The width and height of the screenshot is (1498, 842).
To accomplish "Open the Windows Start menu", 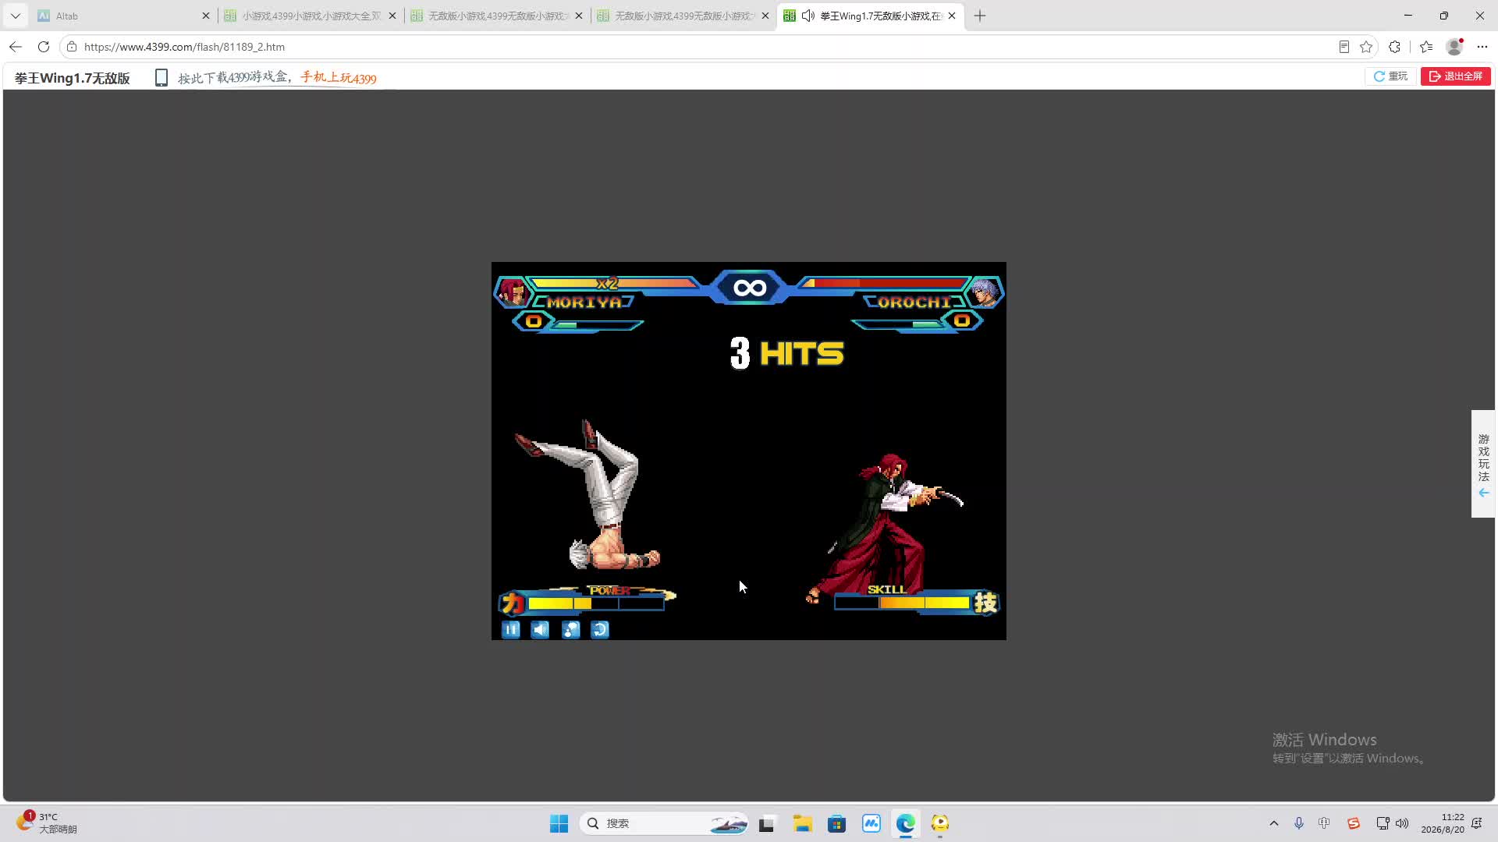I will 559,823.
